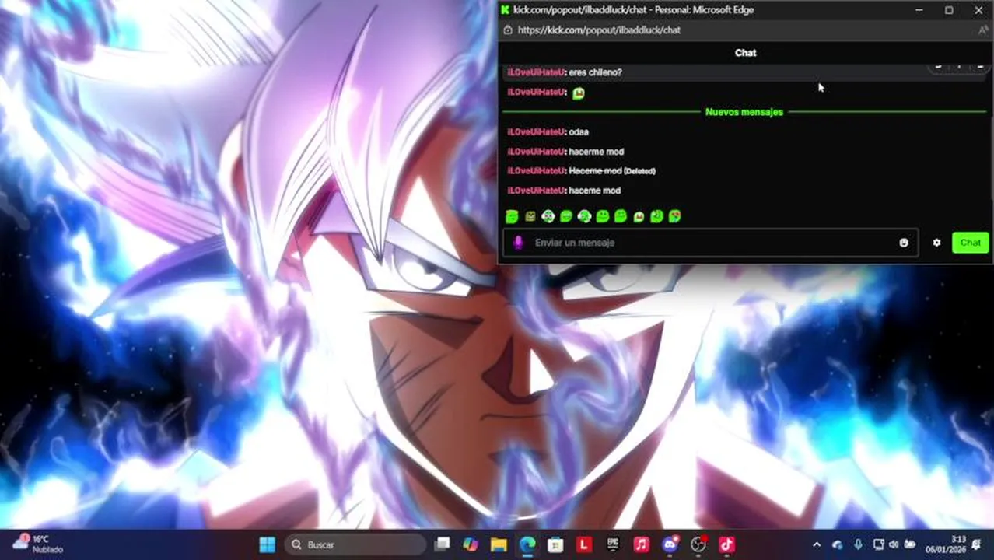Click the 'Chat' panel header title

(745, 53)
